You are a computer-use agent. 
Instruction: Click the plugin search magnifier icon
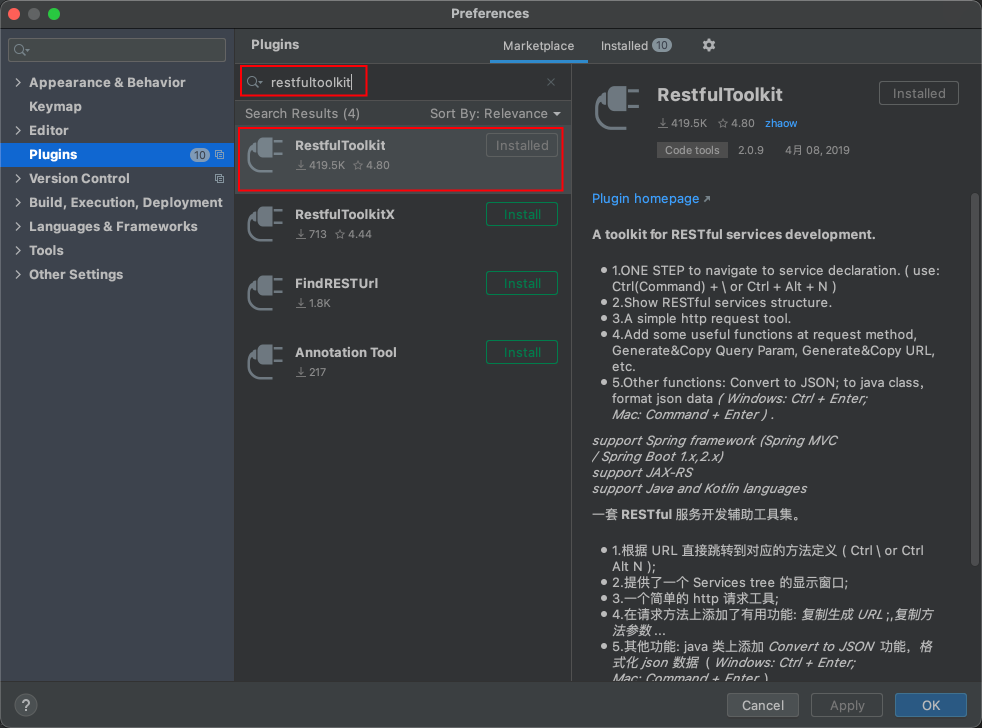coord(254,81)
